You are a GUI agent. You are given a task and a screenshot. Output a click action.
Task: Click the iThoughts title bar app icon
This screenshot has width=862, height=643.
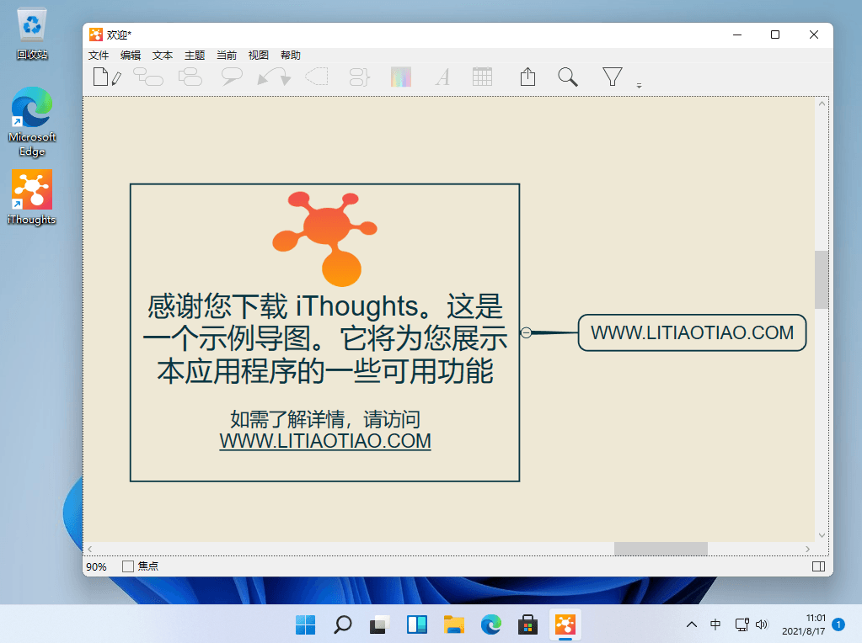coord(96,35)
